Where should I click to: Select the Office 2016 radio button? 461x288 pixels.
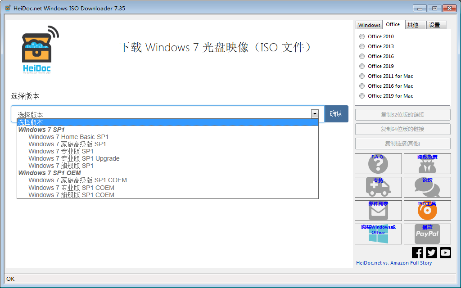[362, 56]
